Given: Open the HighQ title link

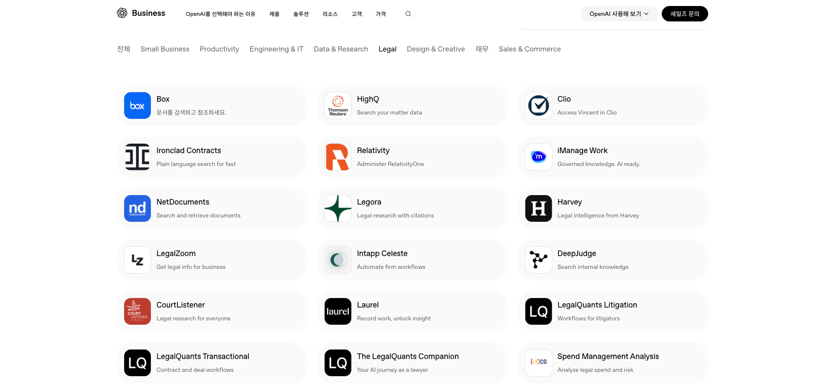Looking at the screenshot, I should (368, 99).
